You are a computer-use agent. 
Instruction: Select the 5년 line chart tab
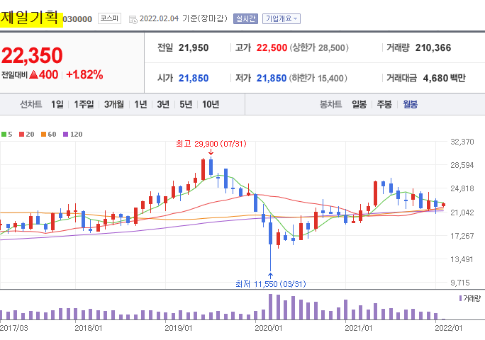186,104
